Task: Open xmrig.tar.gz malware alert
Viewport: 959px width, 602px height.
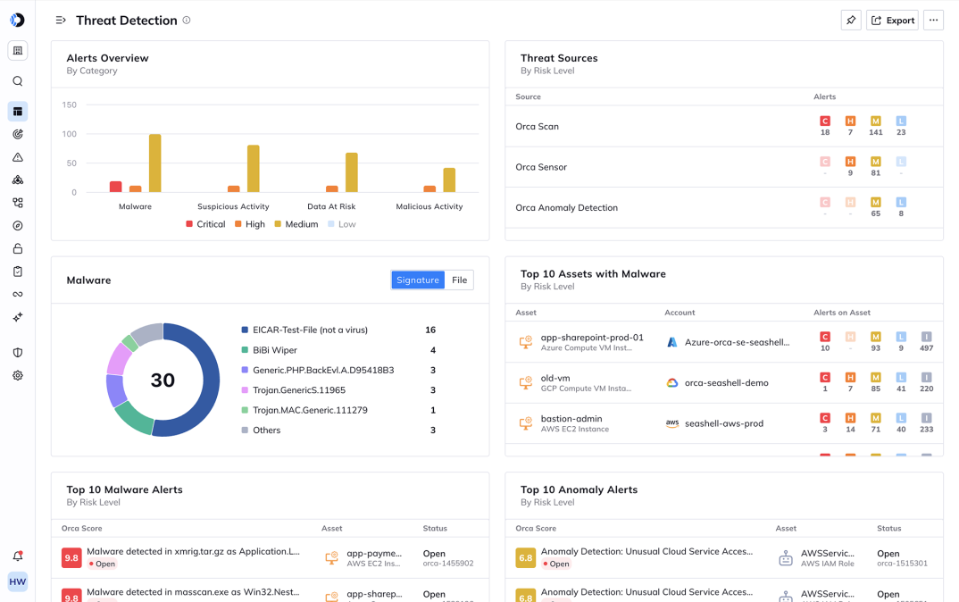Action: click(193, 551)
